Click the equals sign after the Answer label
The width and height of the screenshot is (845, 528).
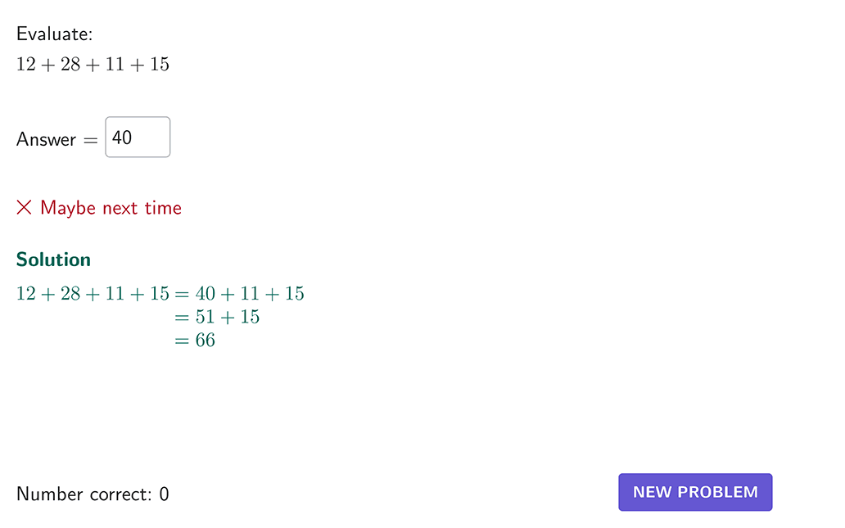pos(89,140)
